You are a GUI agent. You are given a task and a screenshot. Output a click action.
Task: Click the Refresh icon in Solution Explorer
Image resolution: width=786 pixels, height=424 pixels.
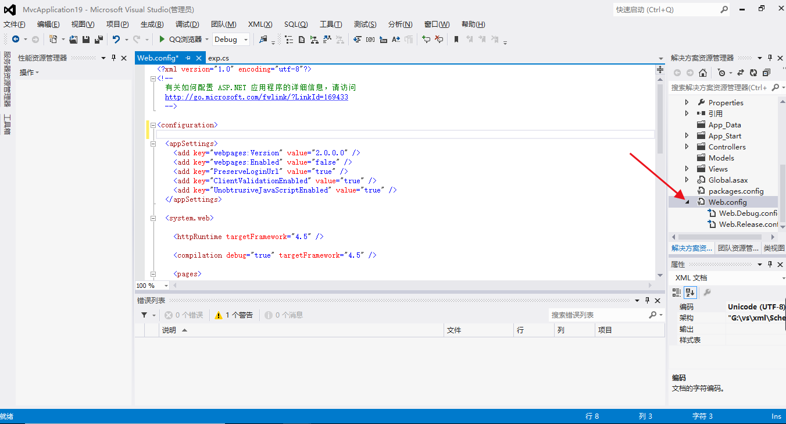[753, 73]
